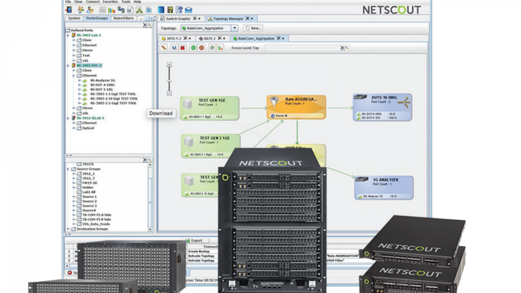Expand the FW19-20 source group

(x=74, y=183)
